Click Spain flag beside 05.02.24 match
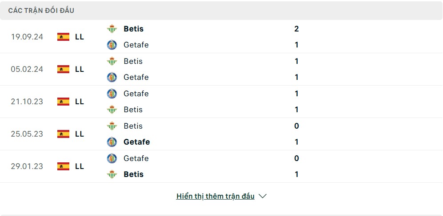Image resolution: width=443 pixels, height=216 pixels. [63, 69]
